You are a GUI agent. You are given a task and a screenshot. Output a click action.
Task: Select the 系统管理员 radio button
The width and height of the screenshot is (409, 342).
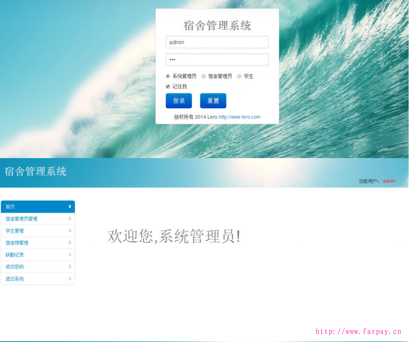tap(168, 76)
